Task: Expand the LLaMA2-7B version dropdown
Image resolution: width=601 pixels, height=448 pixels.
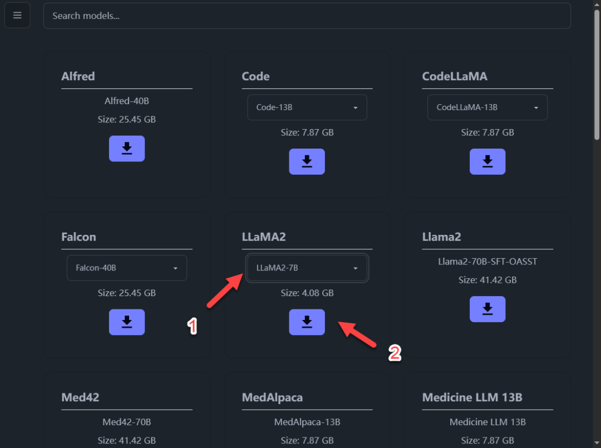Action: click(x=307, y=268)
